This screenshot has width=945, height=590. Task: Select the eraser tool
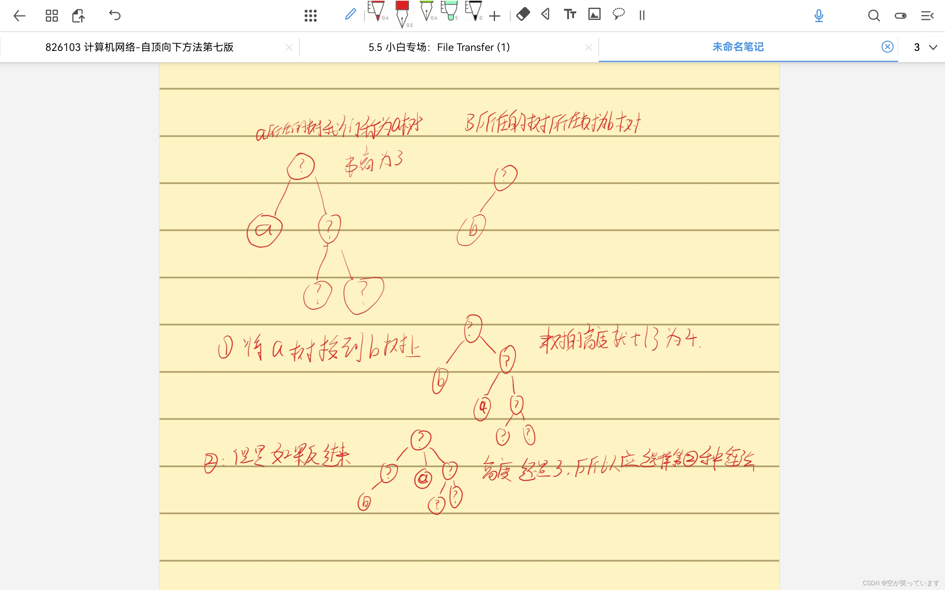pos(523,14)
